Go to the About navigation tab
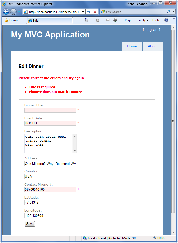178x243 pixels. tap(153, 46)
